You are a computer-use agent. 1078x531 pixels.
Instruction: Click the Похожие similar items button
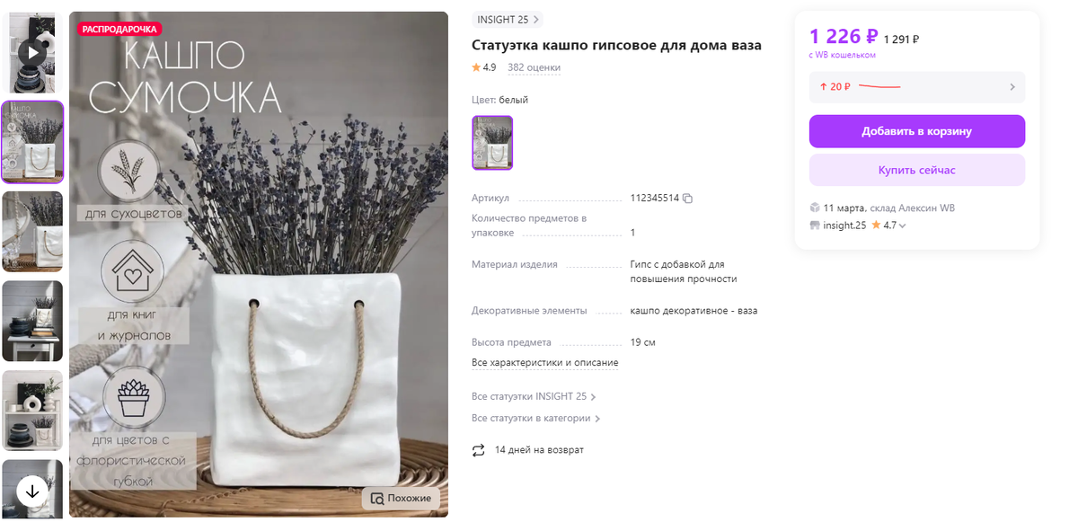tap(402, 498)
